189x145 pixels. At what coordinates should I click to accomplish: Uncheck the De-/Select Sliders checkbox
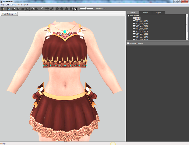(x=128, y=43)
